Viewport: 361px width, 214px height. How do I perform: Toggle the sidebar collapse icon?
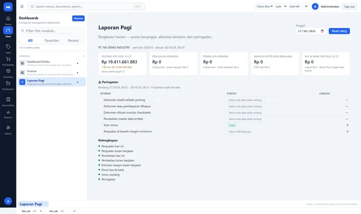(x=22, y=6)
